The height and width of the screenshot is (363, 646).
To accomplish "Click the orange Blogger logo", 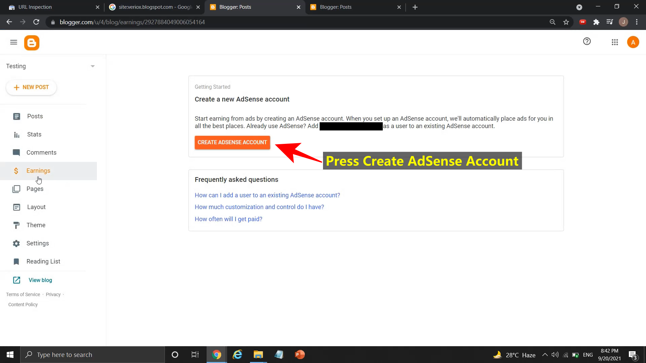I will pyautogui.click(x=32, y=43).
